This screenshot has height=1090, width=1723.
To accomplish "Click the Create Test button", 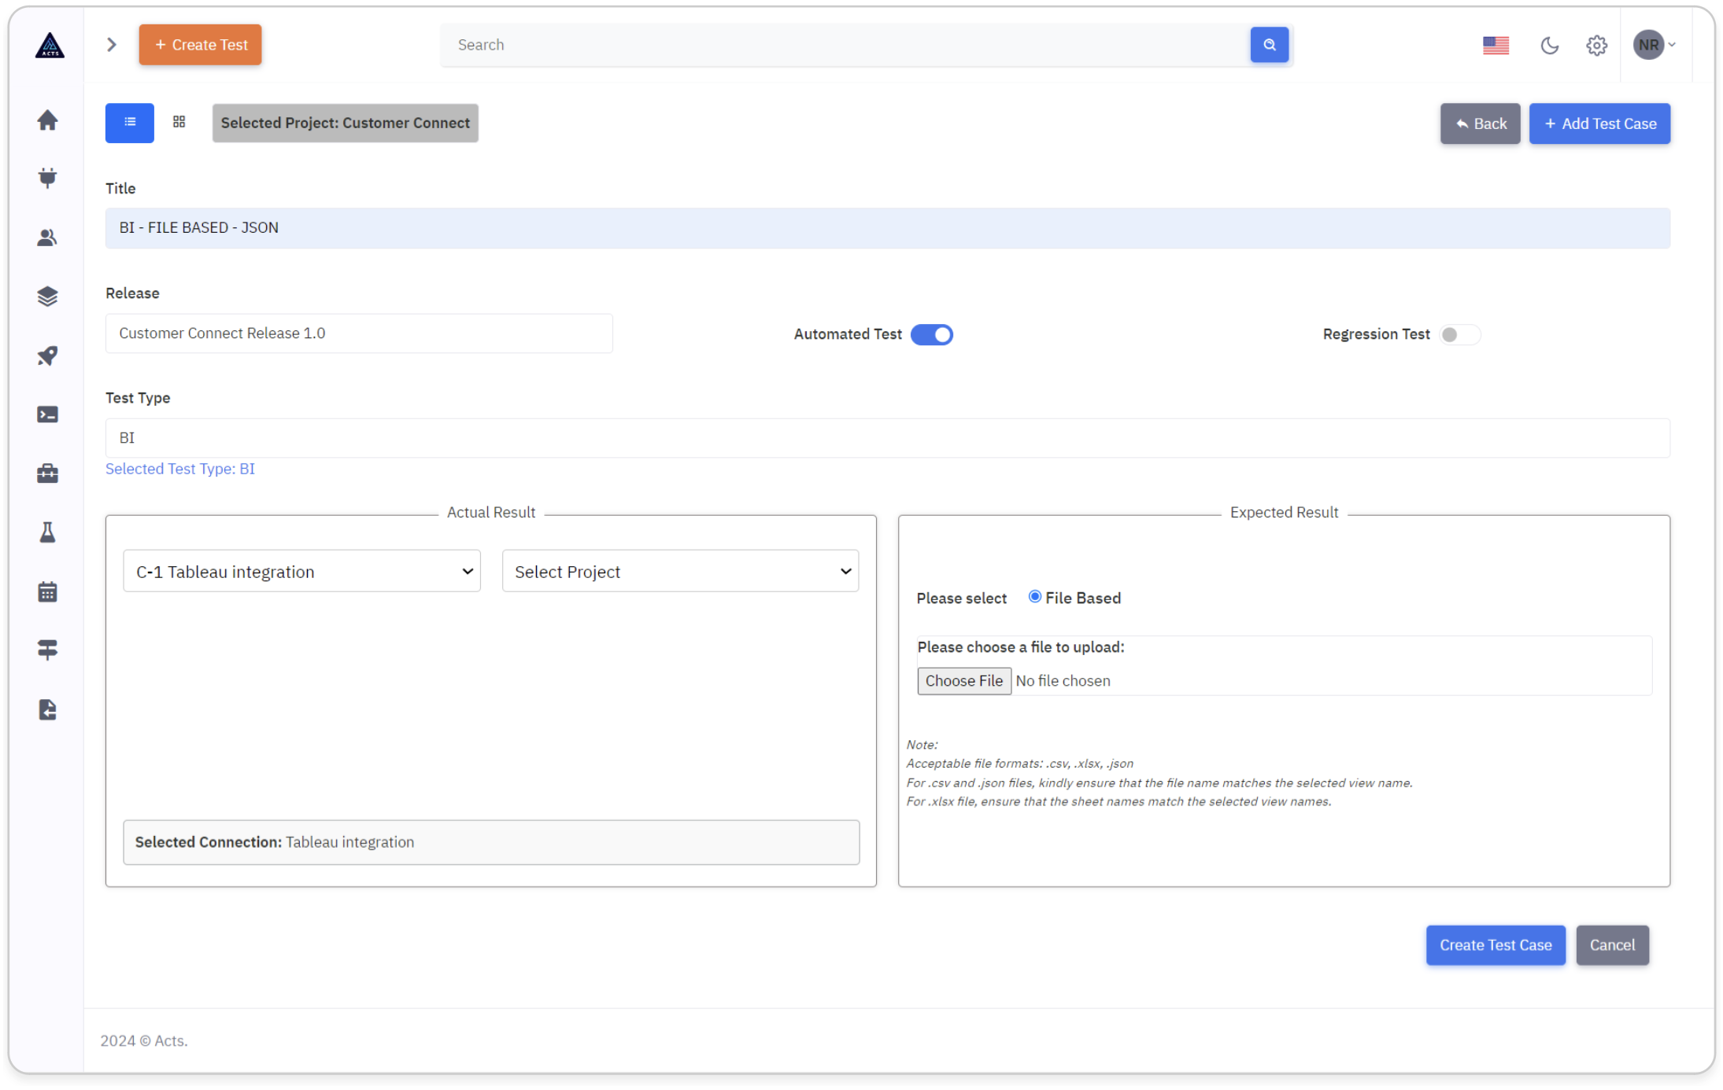I will point(200,45).
